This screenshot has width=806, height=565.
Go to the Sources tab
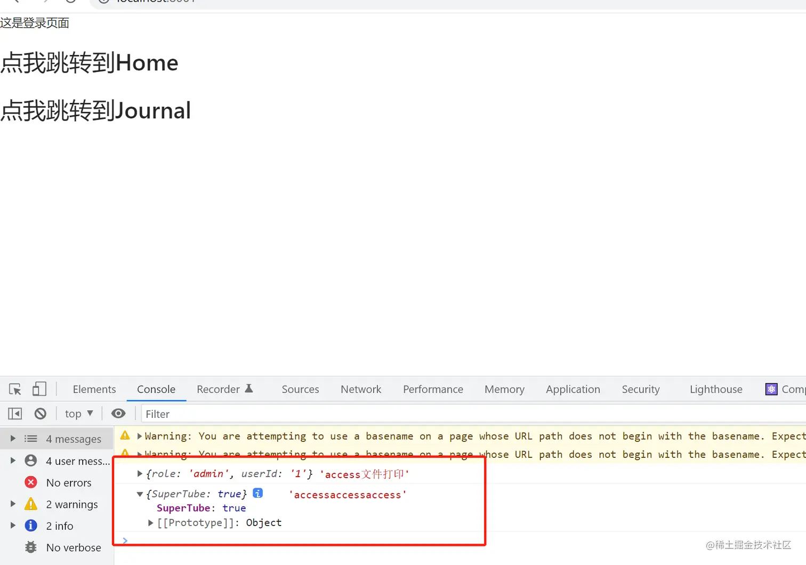300,389
